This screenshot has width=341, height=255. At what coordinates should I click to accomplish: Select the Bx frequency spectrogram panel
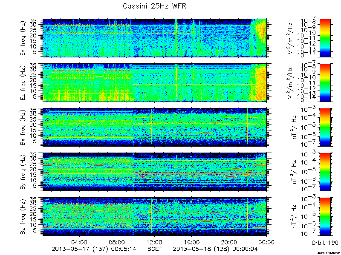pyautogui.click(x=155, y=127)
